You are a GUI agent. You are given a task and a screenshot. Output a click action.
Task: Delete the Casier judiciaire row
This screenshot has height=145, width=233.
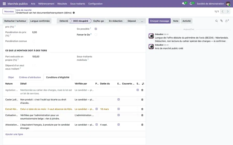[142, 100]
